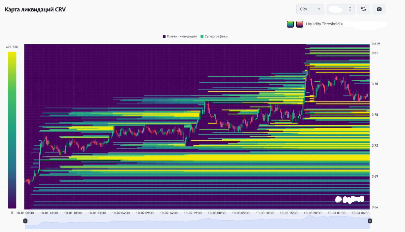
Task: Click the data zoom overview bar
Action: coord(197,222)
